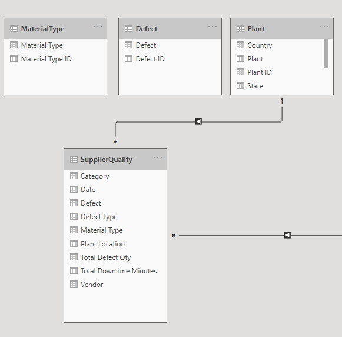Open the Plant table options ellipsis

[324, 27]
